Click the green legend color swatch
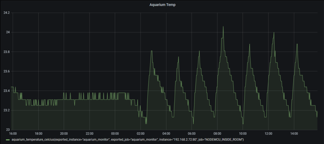The height and width of the screenshot is (144, 324). tap(8, 140)
